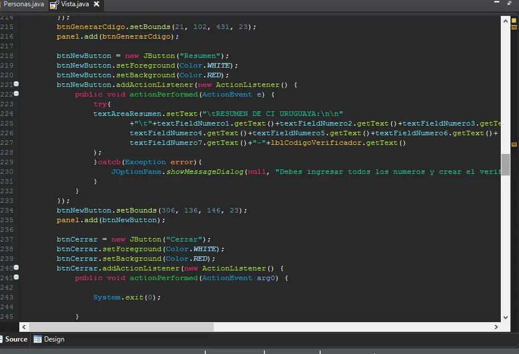Click the top yellow overview ruler marker
The width and height of the screenshot is (519, 354).
point(514,20)
